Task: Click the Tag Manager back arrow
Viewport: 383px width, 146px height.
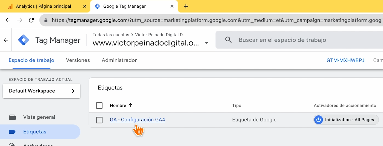Action: click(x=6, y=40)
